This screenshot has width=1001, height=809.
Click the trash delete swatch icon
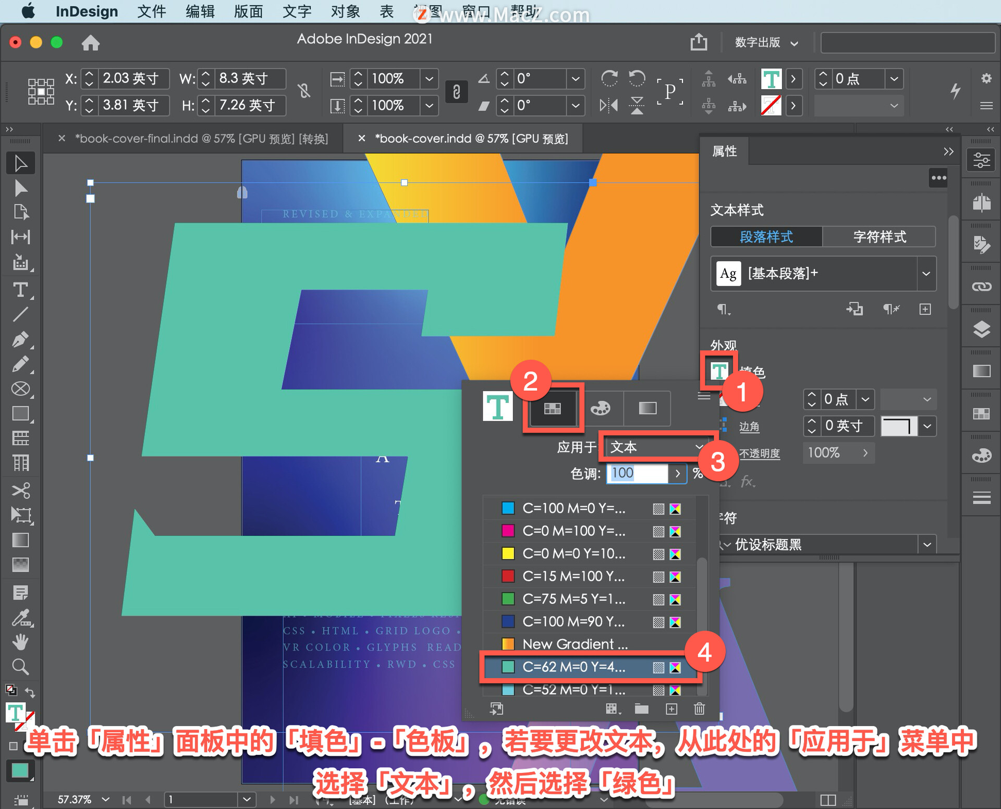click(699, 709)
